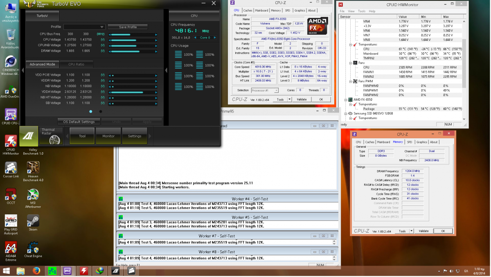This screenshot has height=277, width=491.
Task: Open the Tools dropdown arrow in the Memory CPU-Z window
Action: pos(412,231)
